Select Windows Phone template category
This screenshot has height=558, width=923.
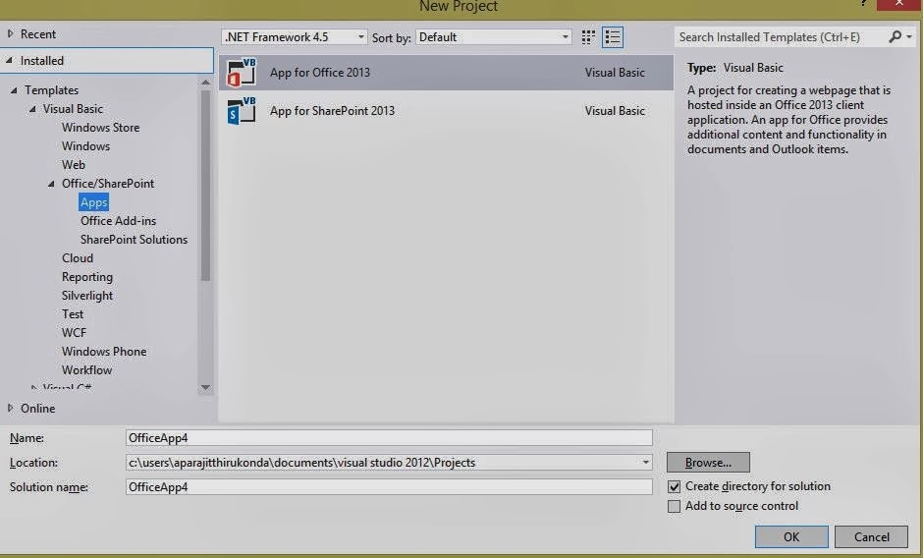(104, 352)
